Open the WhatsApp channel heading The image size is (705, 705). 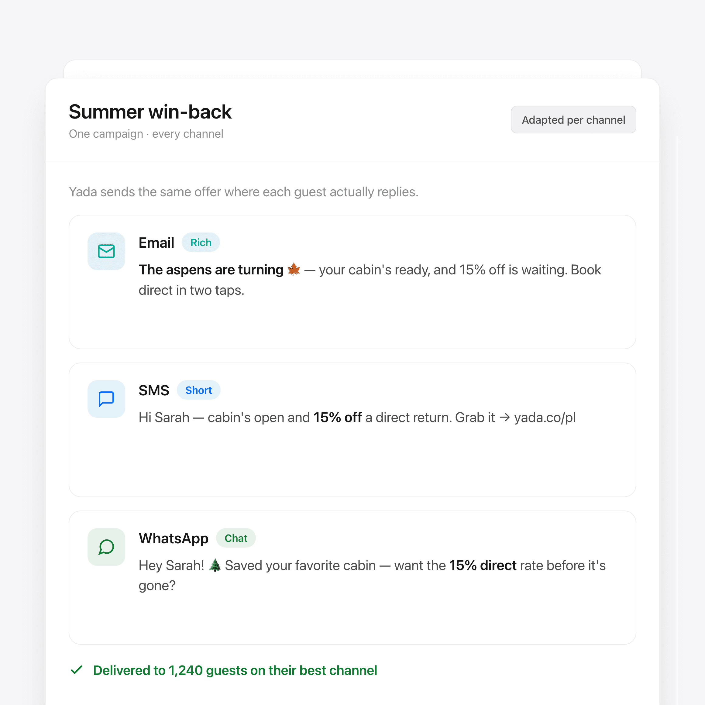[173, 538]
